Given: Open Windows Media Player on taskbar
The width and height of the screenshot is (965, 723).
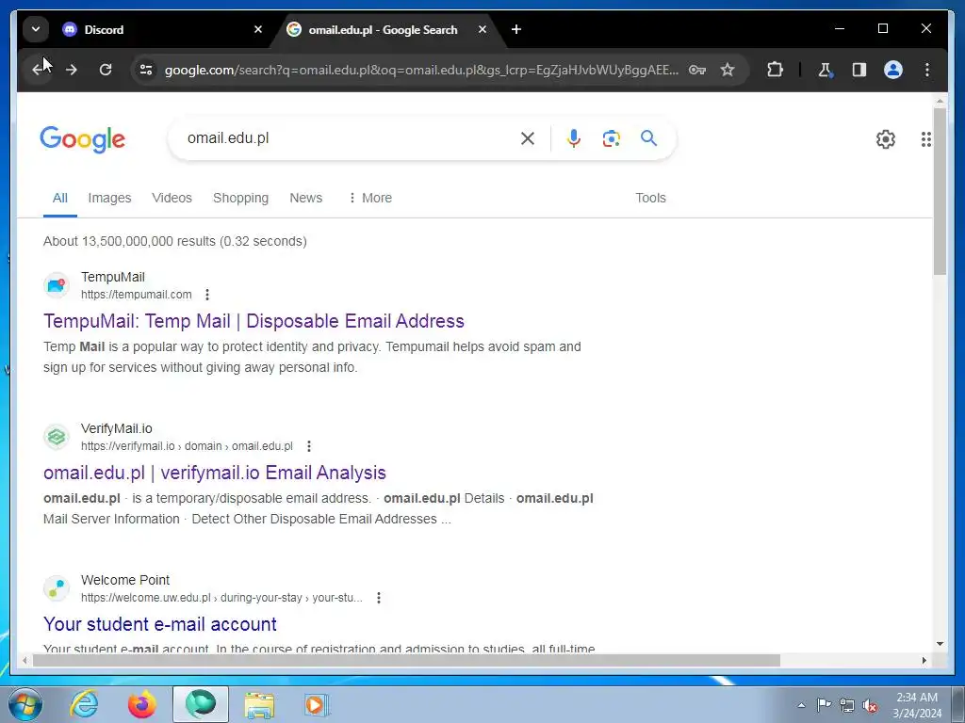Looking at the screenshot, I should (317, 705).
